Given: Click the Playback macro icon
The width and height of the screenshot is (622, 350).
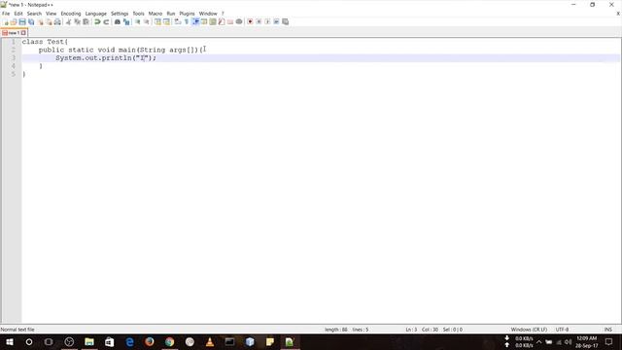Looking at the screenshot, I should coord(267,21).
